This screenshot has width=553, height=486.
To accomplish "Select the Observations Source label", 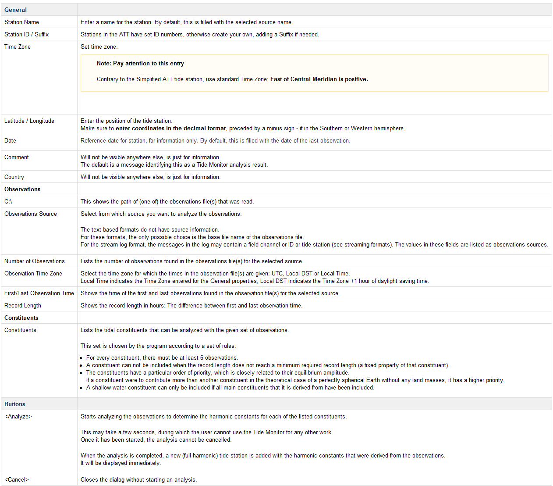I will (x=31, y=214).
